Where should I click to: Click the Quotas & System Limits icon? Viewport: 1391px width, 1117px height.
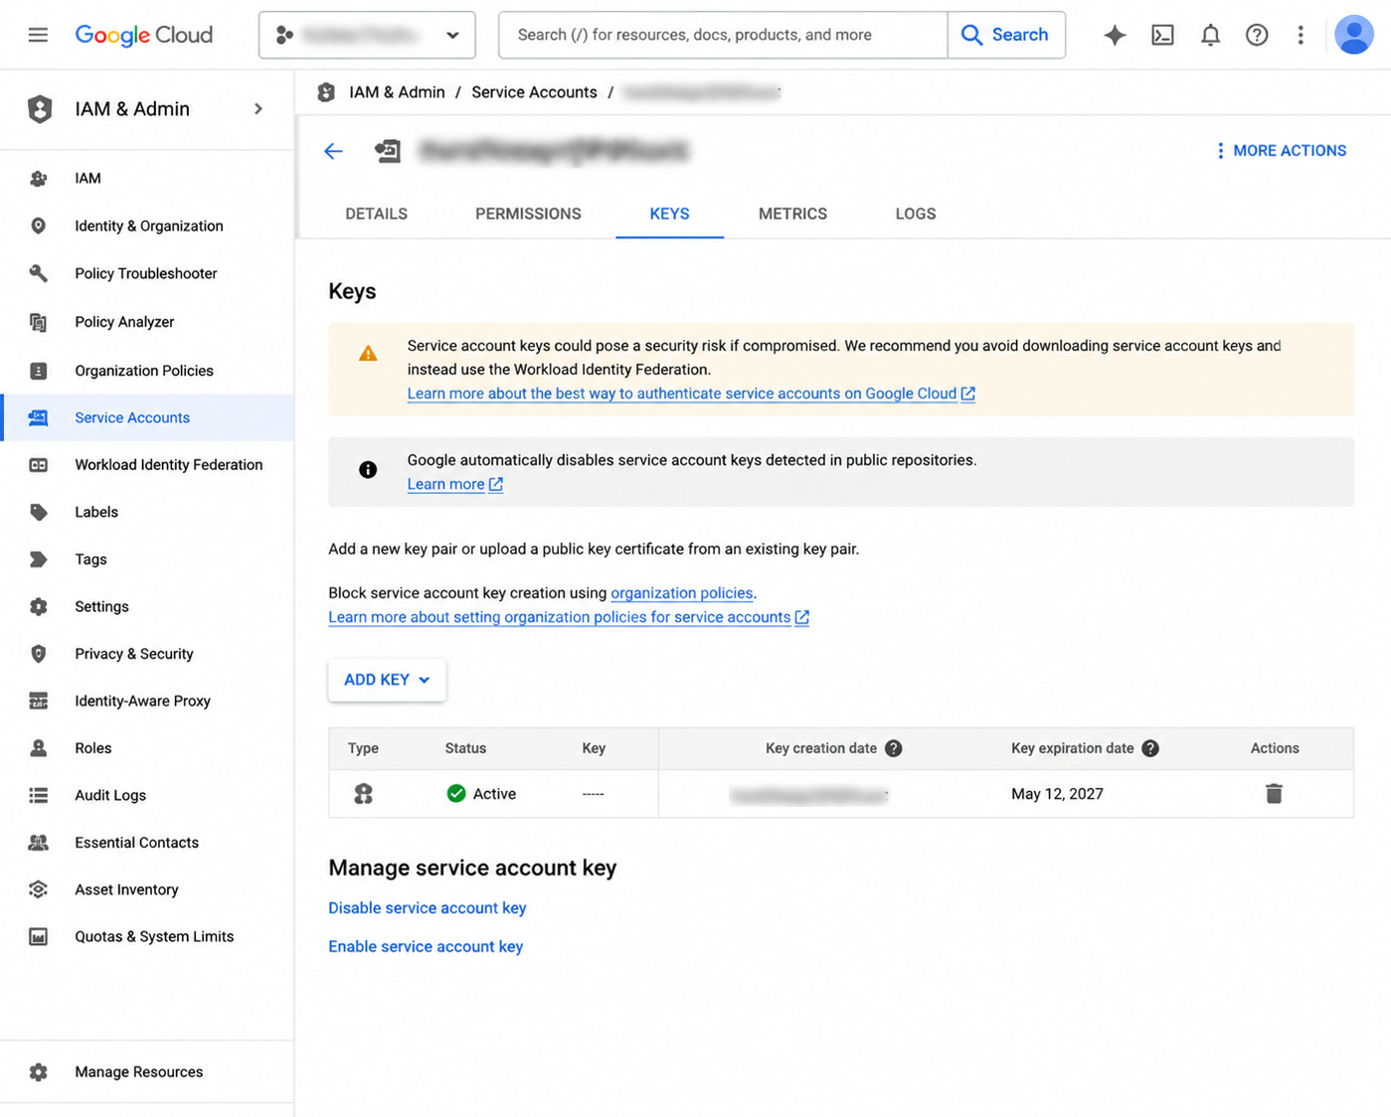coord(39,937)
